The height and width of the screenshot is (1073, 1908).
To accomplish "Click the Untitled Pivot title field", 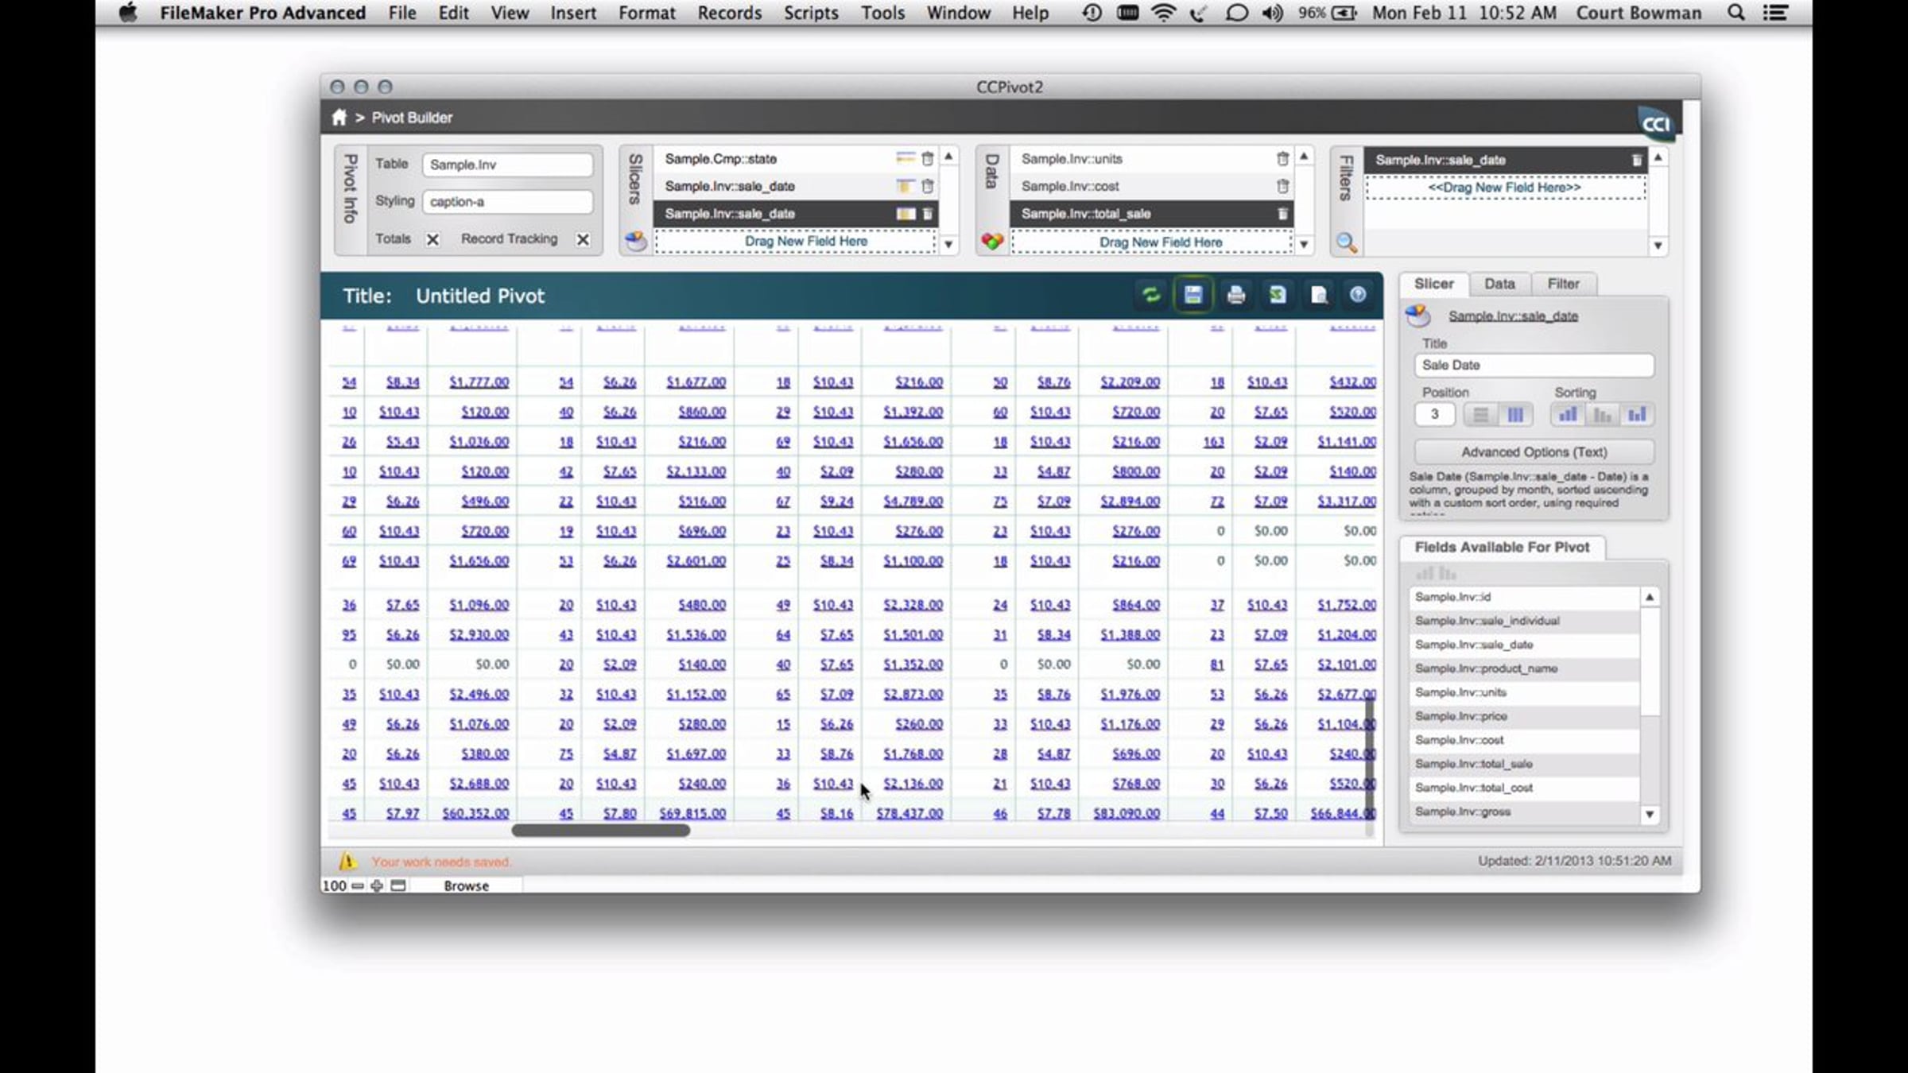I will (x=480, y=296).
